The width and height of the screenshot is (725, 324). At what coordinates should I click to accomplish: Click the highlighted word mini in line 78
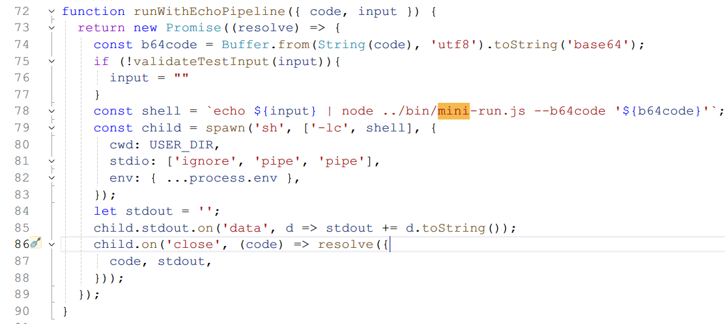(453, 111)
